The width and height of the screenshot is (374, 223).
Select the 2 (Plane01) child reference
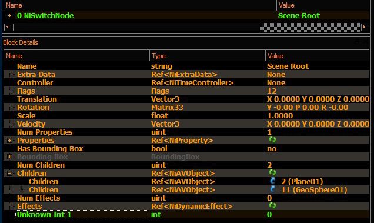[302, 181]
